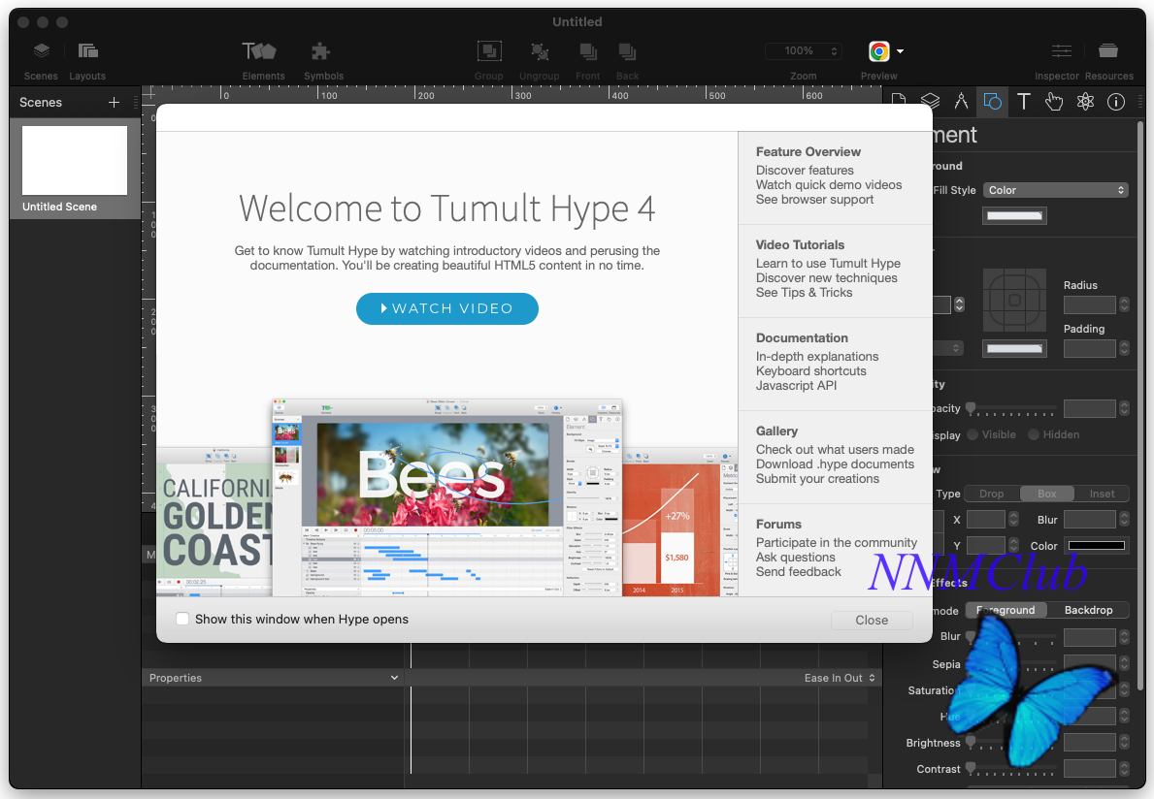The width and height of the screenshot is (1154, 799).
Task: Close the welcome dialog
Action: tap(872, 621)
